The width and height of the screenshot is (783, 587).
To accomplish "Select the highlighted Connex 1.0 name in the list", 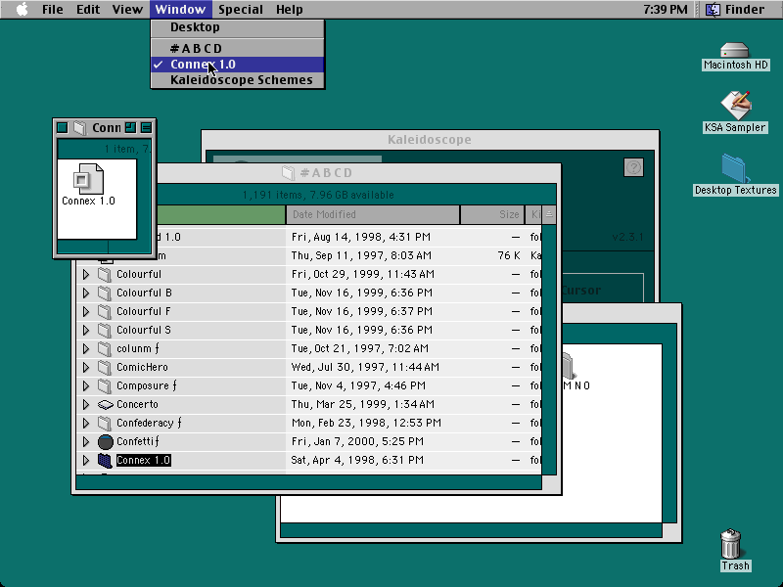I will pyautogui.click(x=143, y=460).
